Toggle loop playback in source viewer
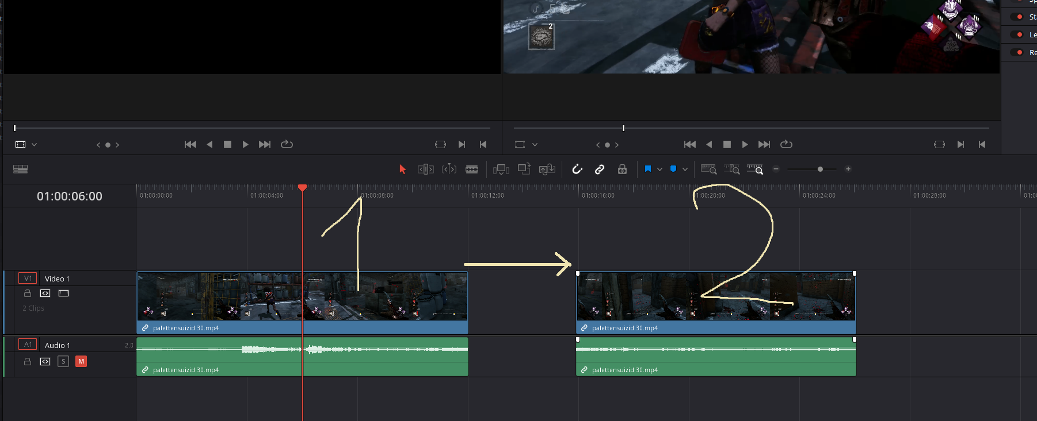The width and height of the screenshot is (1037, 421). 287,144
